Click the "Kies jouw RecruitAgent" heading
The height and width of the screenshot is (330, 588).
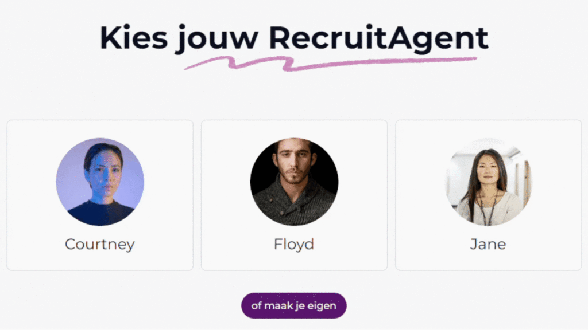[x=294, y=38]
